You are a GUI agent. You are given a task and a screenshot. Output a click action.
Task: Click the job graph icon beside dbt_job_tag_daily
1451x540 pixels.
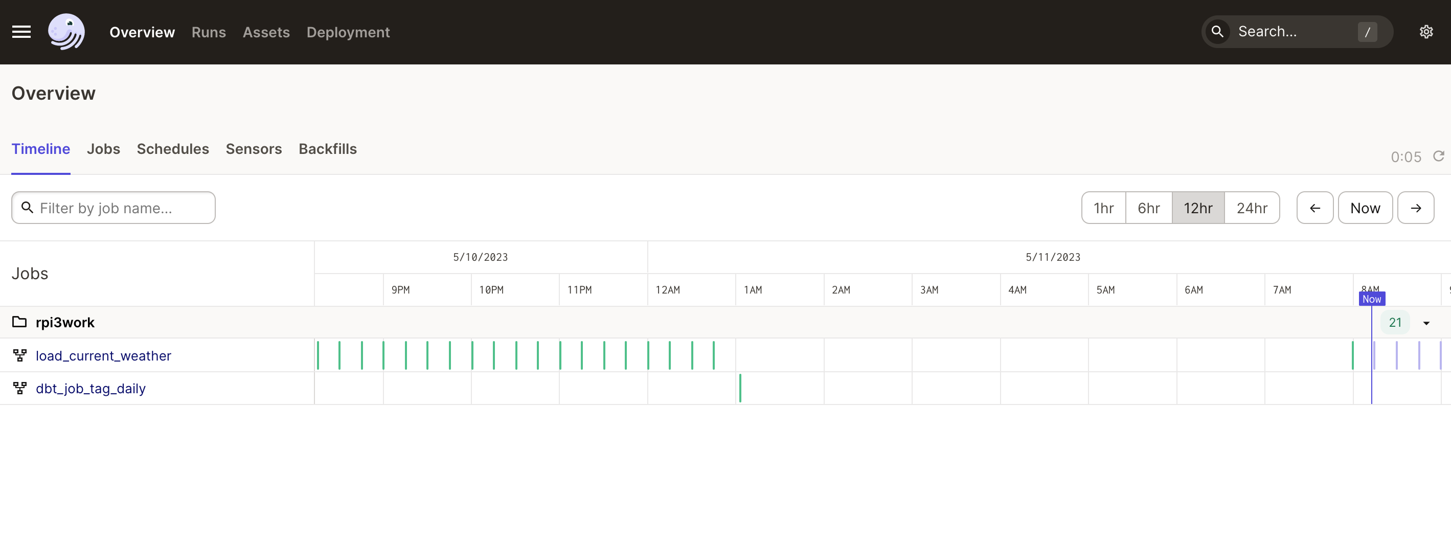tap(20, 388)
